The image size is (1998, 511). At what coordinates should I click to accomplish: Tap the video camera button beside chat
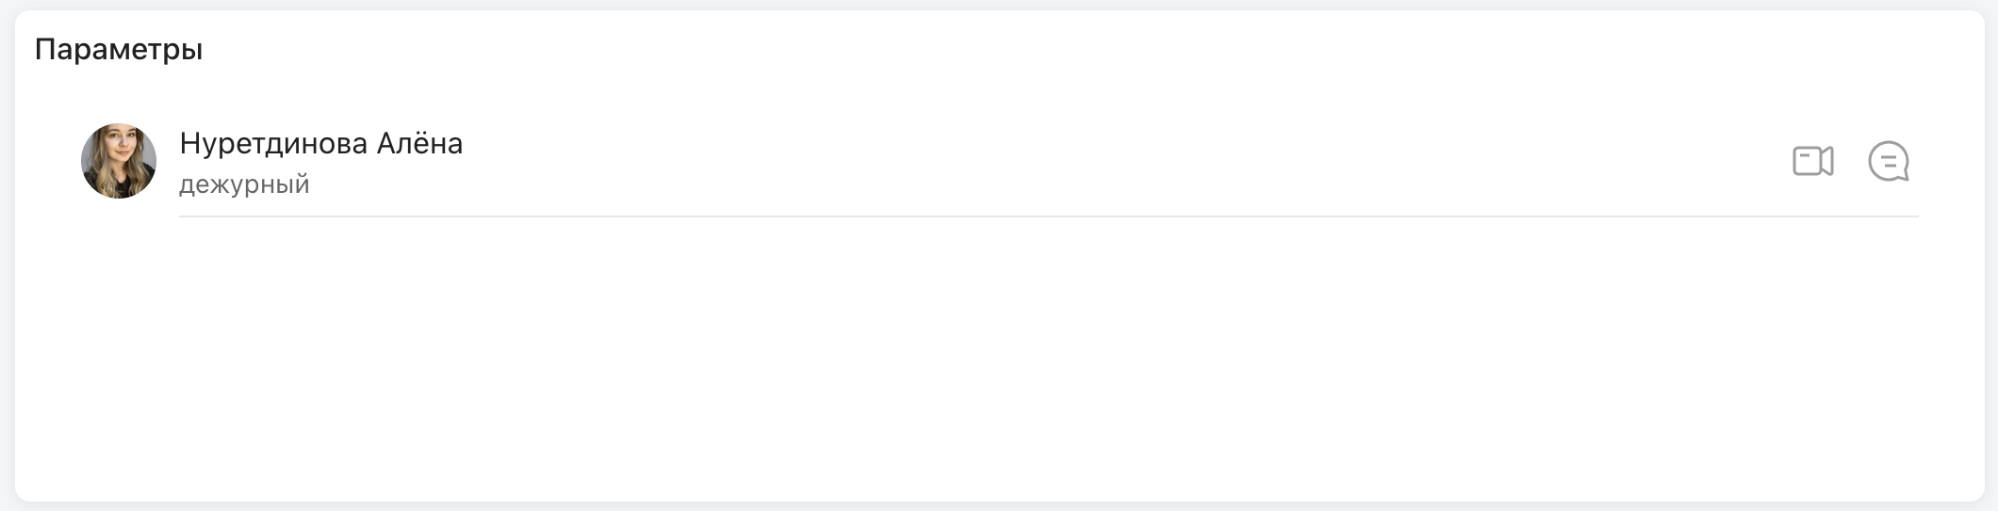pos(1812,161)
